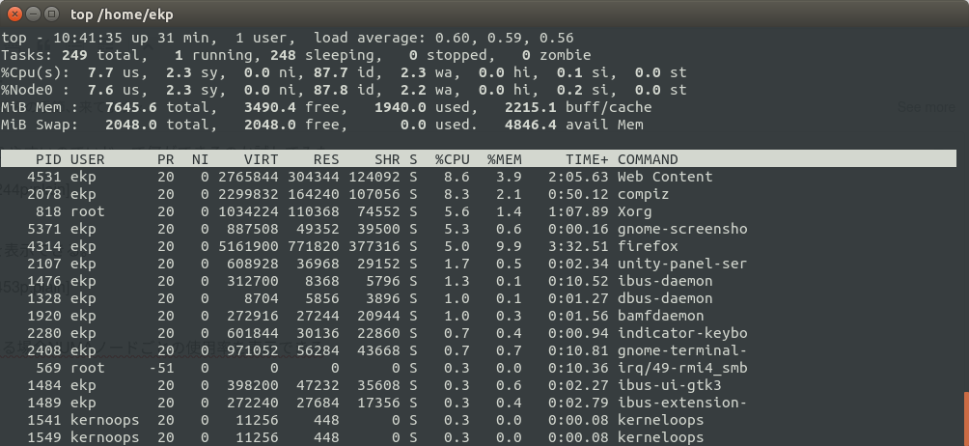Image resolution: width=969 pixels, height=446 pixels.
Task: Select the 'Xorg' process name
Action: (635, 211)
